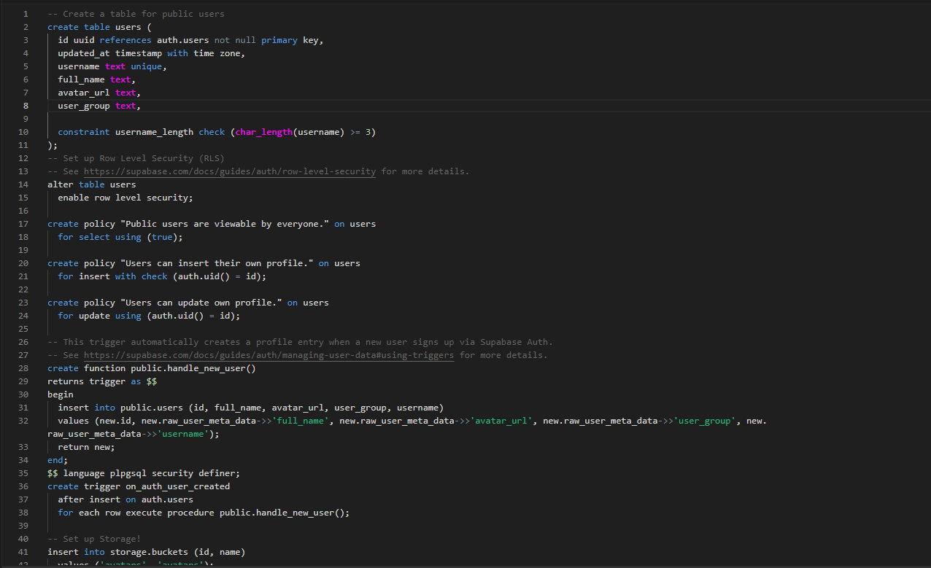931x568 pixels.
Task: Click the 'values (new.id' line
Action: coord(412,421)
